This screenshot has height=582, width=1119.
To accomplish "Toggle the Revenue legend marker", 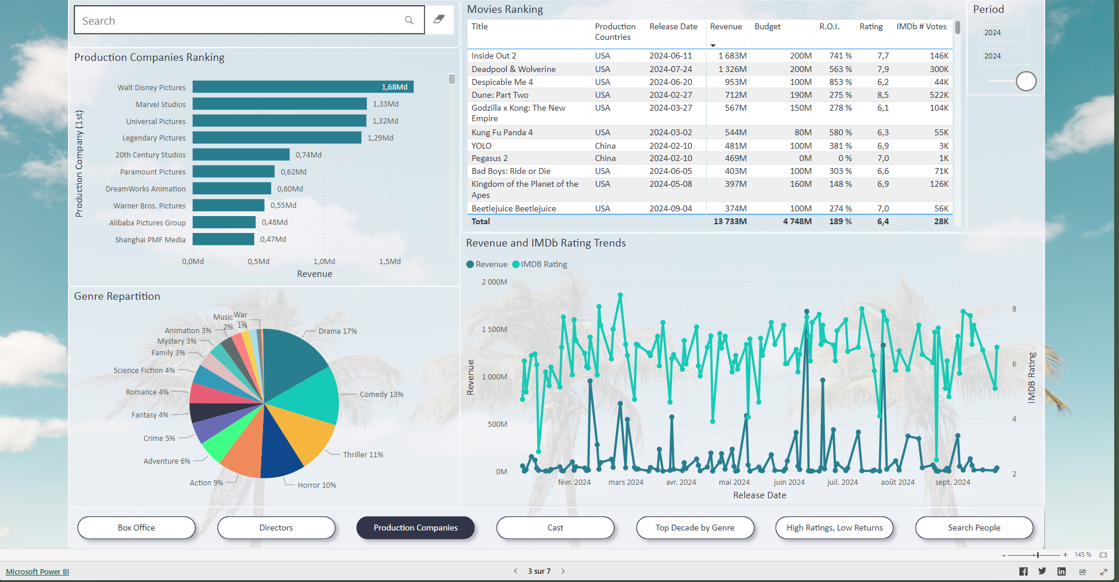I will [470, 265].
